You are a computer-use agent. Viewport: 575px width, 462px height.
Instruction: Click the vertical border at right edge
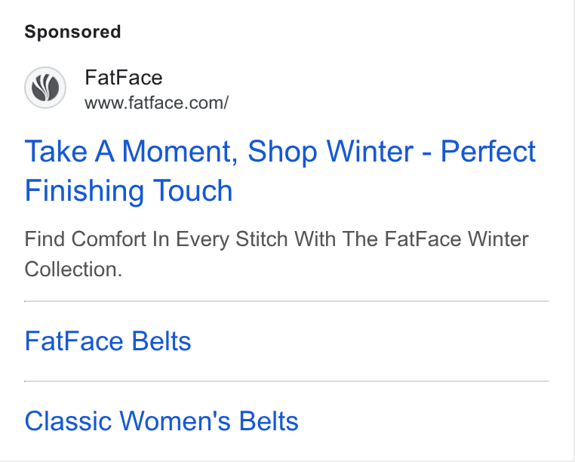pyautogui.click(x=573, y=231)
